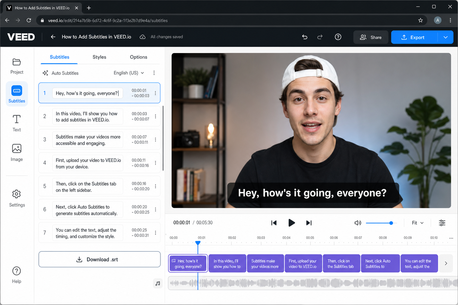Bookmark this page with the star icon
Screen dimensions: 458x305
pos(420,20)
